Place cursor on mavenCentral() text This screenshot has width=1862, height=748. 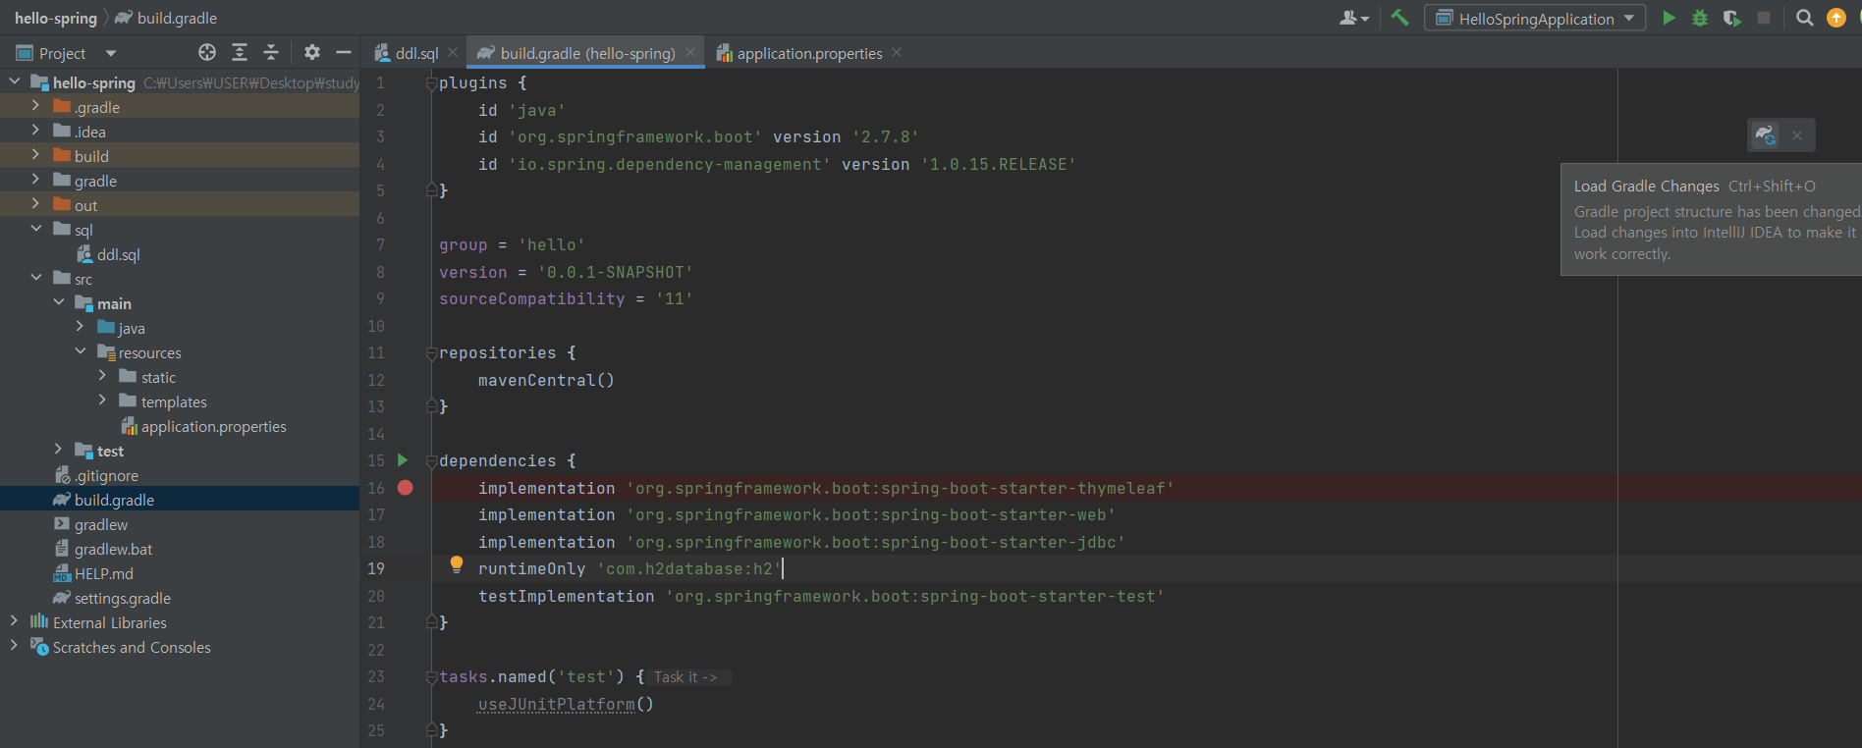(546, 380)
